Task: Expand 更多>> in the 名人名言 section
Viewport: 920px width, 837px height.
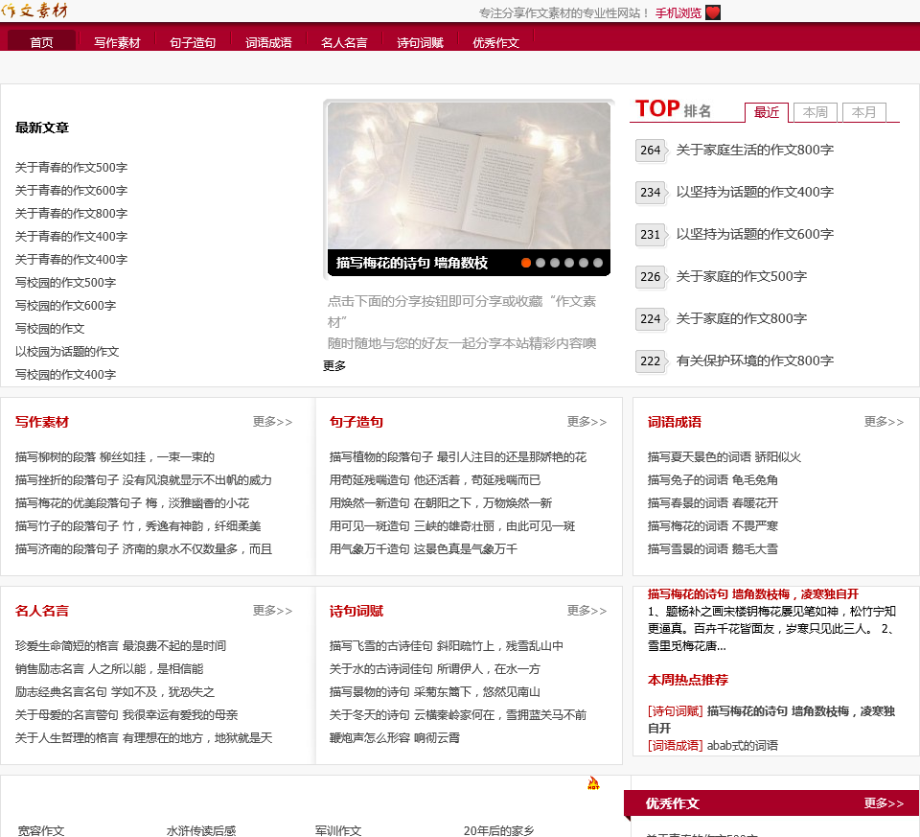Action: [272, 611]
